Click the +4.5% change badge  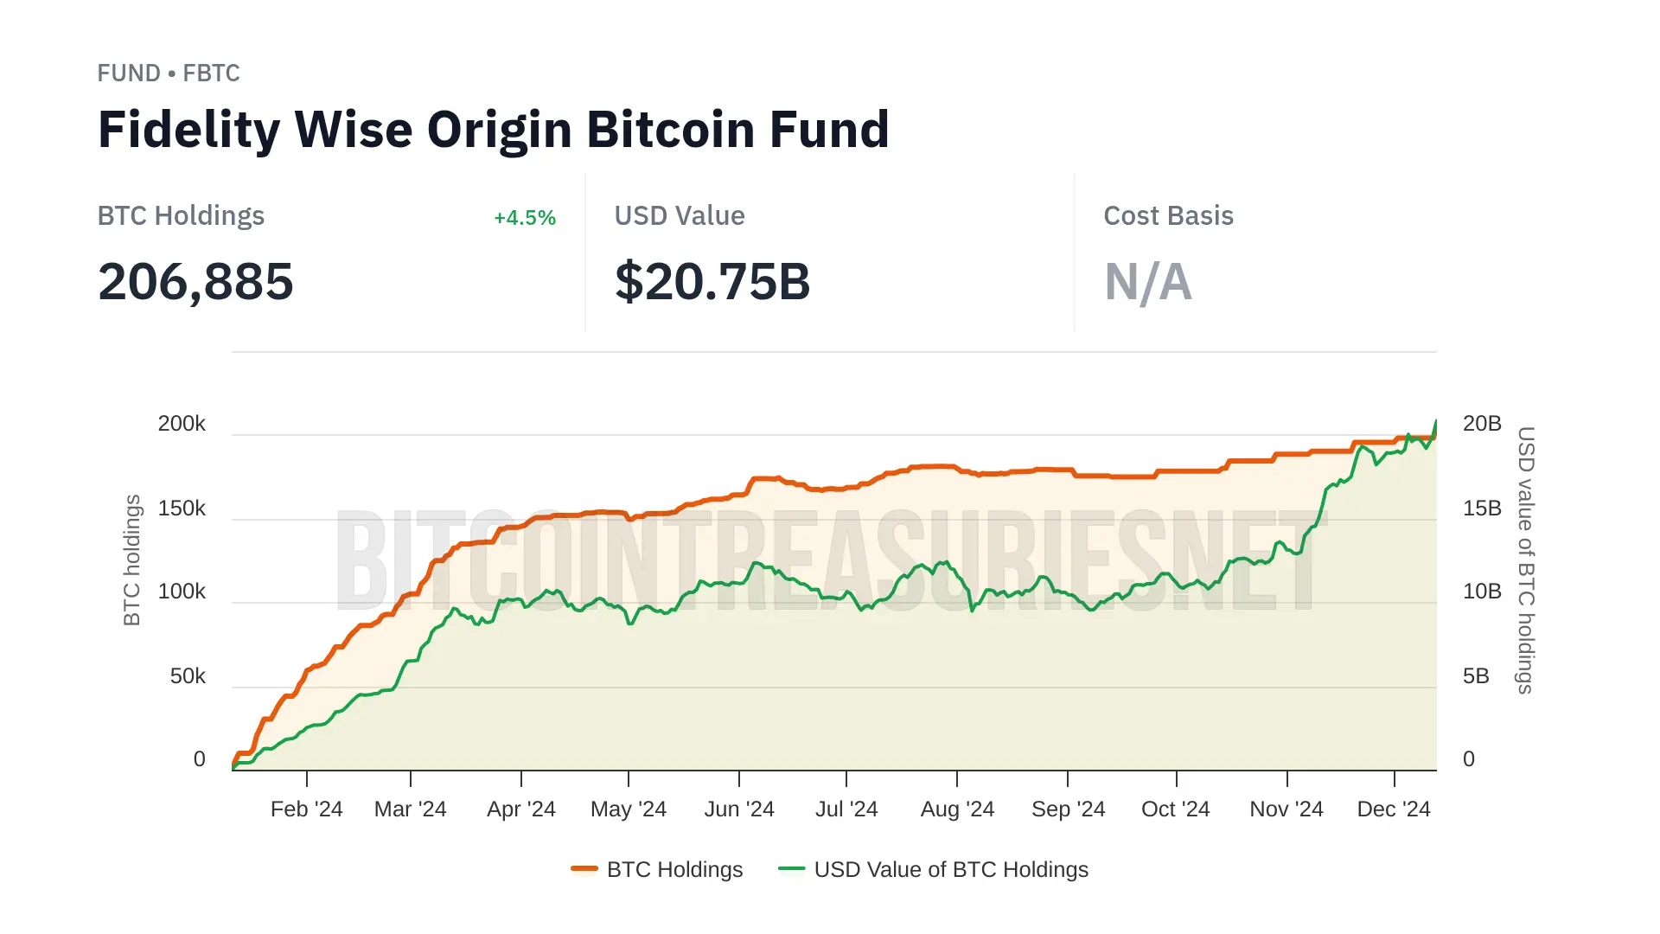[x=524, y=218]
